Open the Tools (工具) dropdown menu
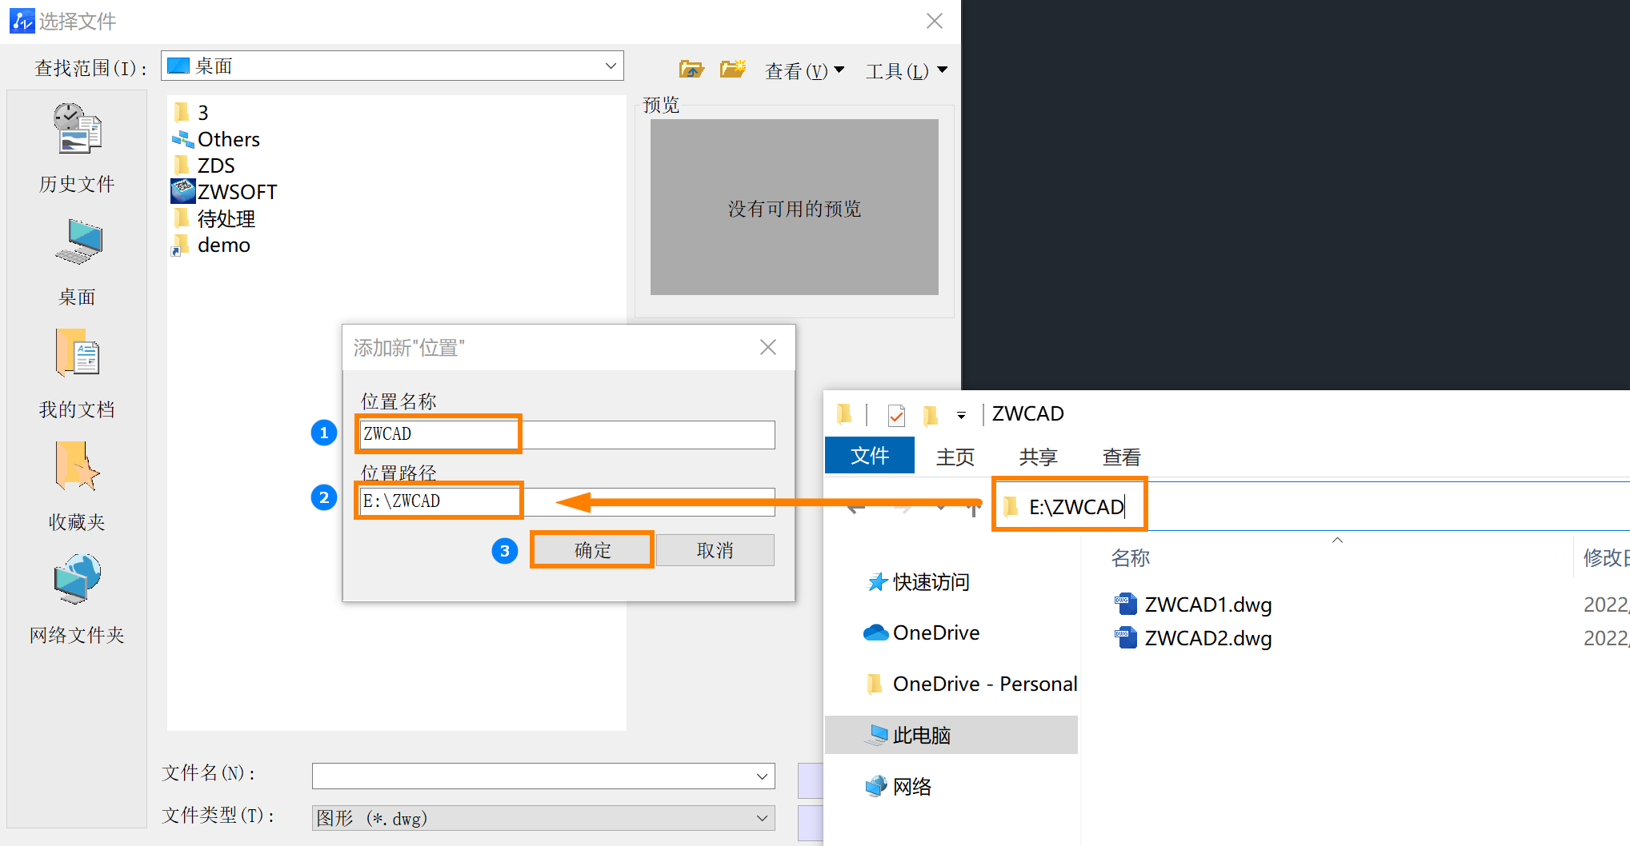Screen dimensions: 1630x846 click(907, 71)
